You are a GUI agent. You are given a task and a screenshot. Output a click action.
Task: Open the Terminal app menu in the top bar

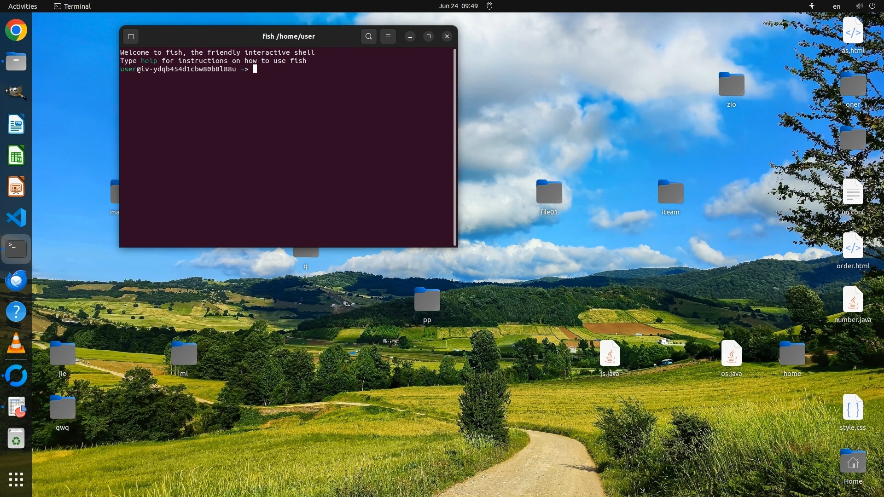click(x=72, y=6)
